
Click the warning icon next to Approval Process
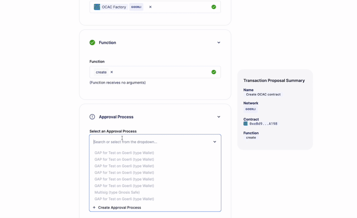(x=92, y=116)
